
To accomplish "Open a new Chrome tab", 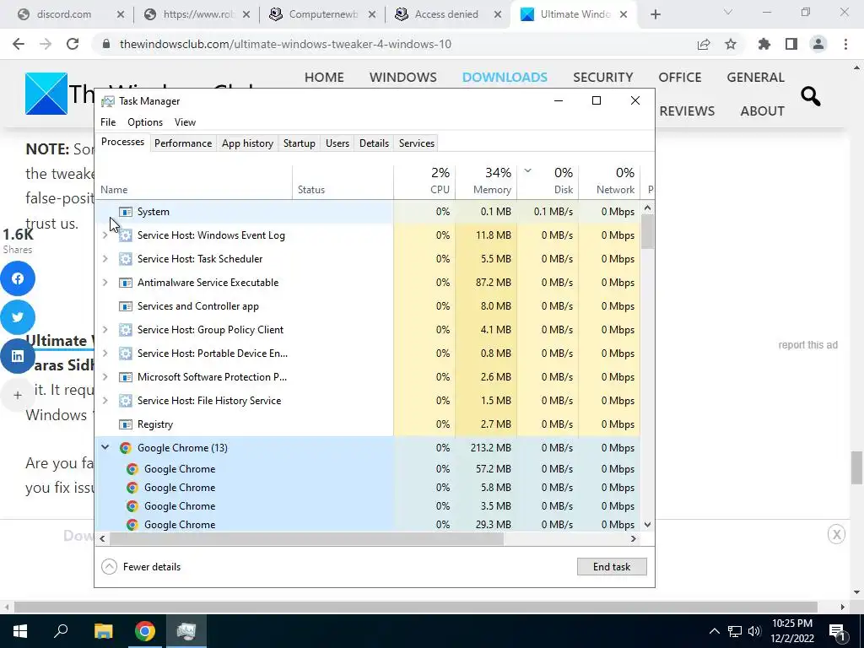I will pos(655,14).
